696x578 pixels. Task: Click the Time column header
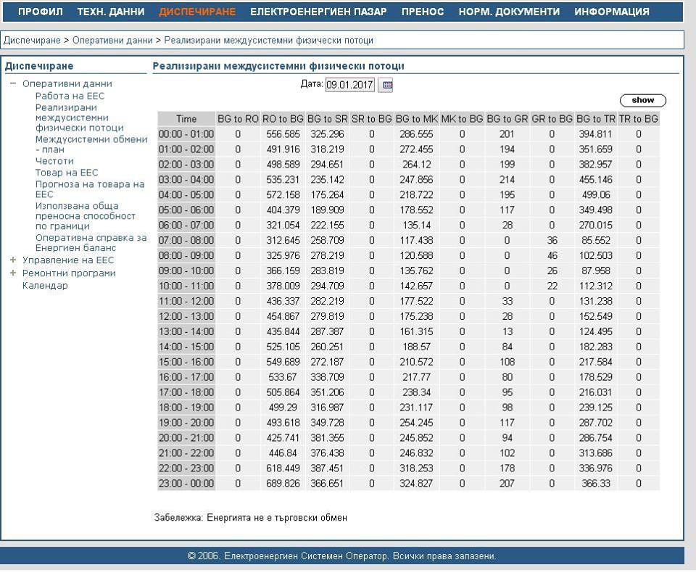click(x=186, y=119)
